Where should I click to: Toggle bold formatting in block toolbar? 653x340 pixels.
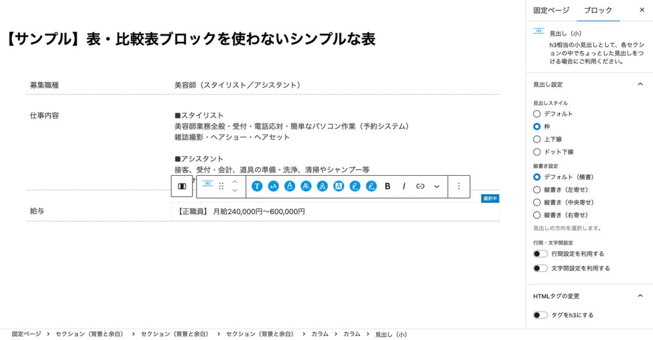click(387, 187)
